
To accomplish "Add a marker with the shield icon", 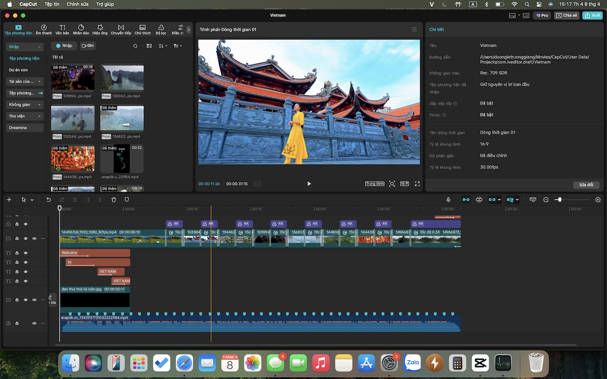I will (127, 200).
